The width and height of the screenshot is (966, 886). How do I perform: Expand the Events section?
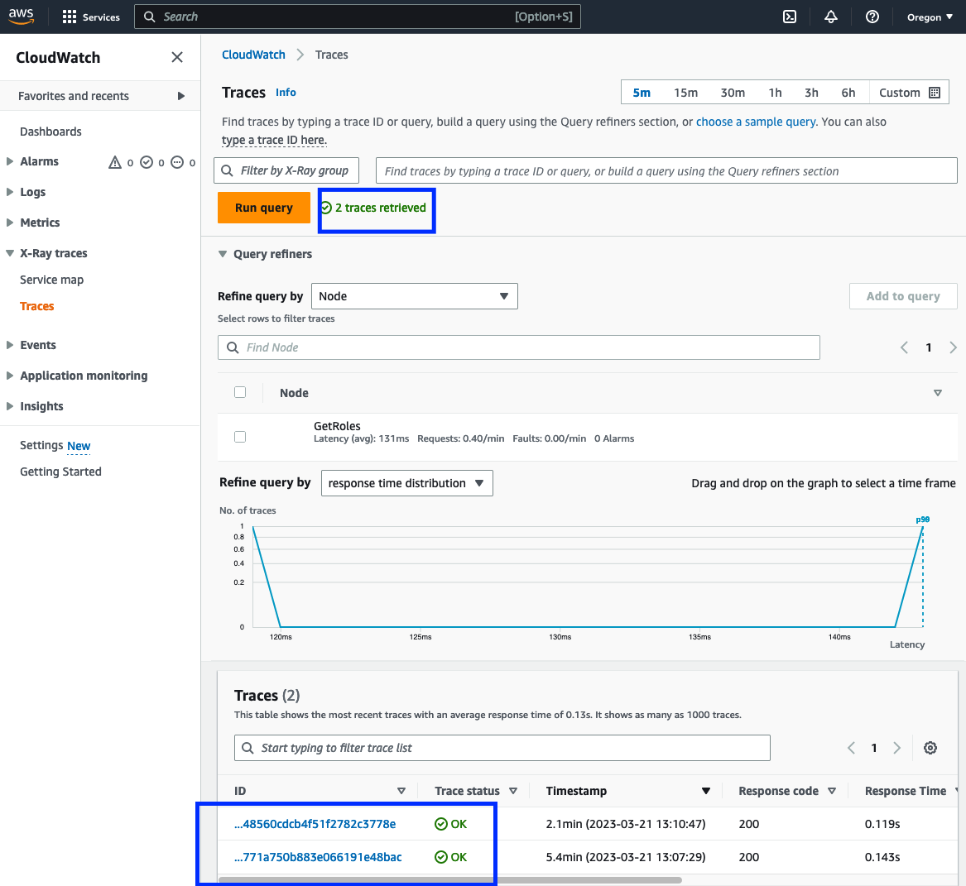pyautogui.click(x=10, y=345)
